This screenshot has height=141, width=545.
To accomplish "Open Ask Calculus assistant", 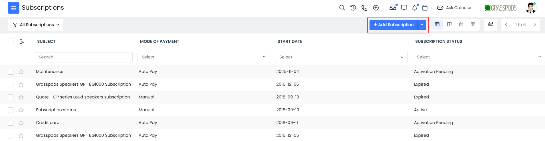I will (x=455, y=8).
